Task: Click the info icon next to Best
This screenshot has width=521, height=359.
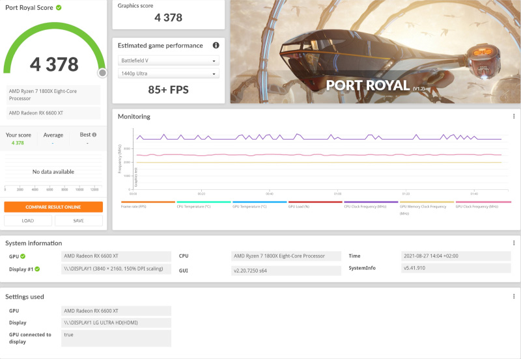Action: tap(94, 135)
